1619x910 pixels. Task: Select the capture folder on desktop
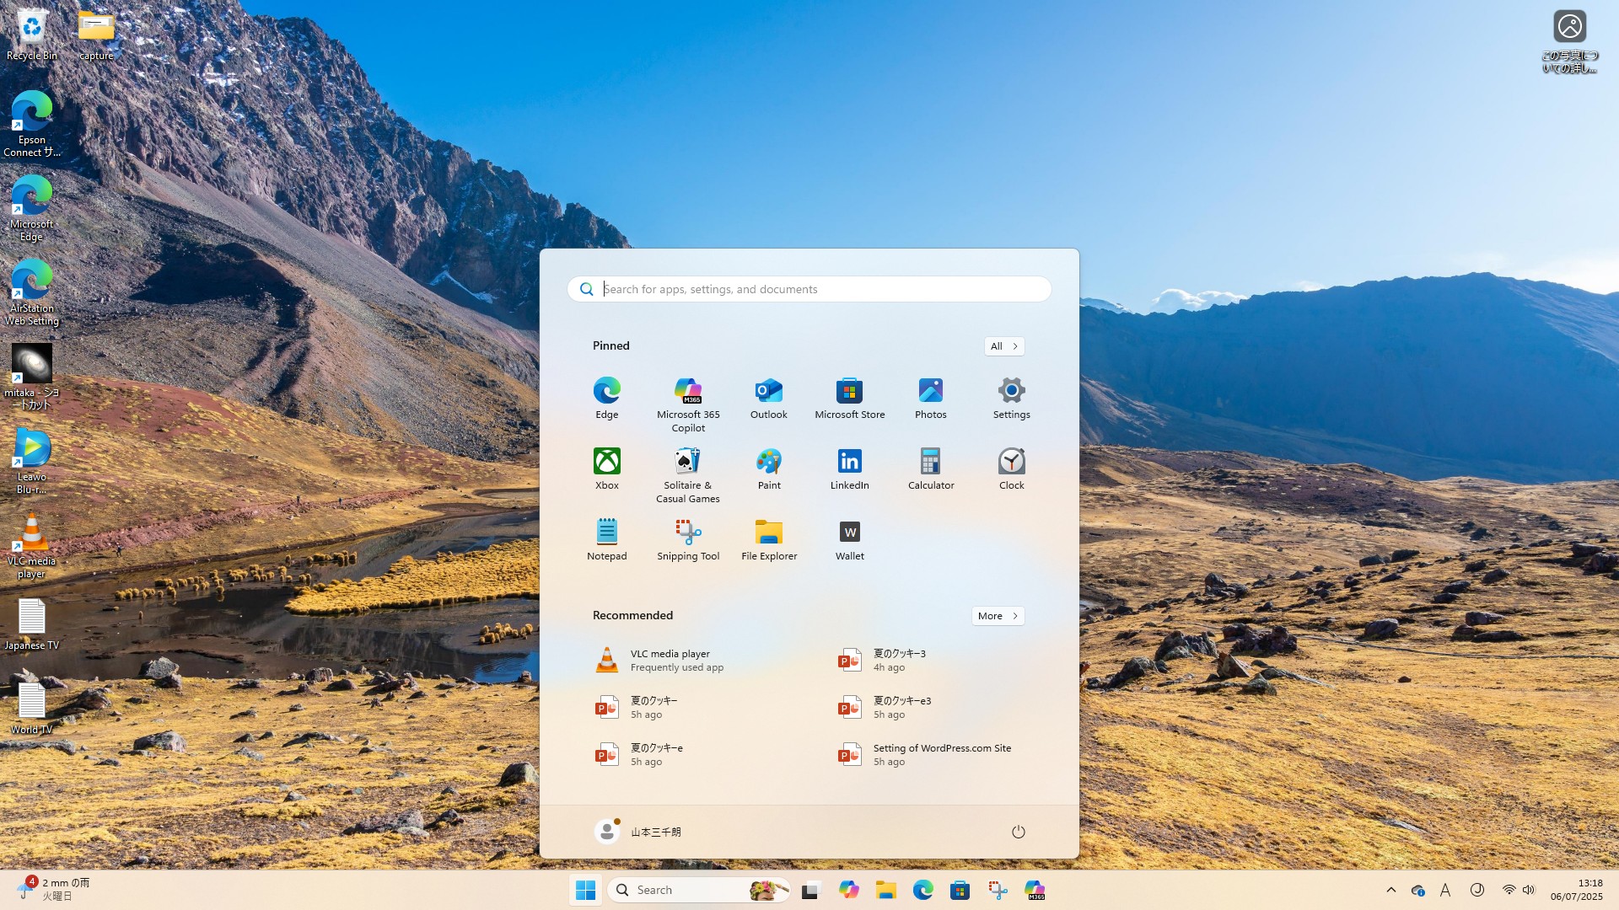click(96, 35)
